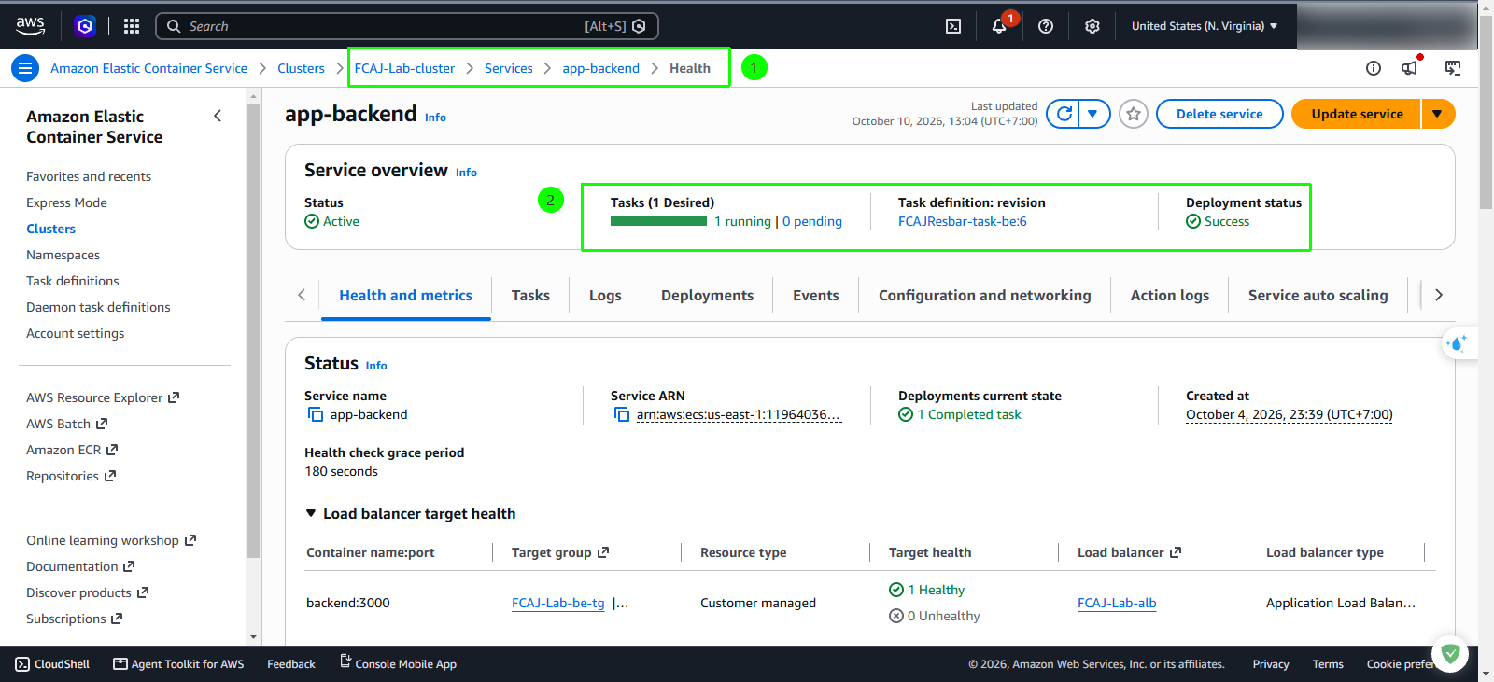Open the Service auto scaling tab
1494x682 pixels.
pos(1318,295)
